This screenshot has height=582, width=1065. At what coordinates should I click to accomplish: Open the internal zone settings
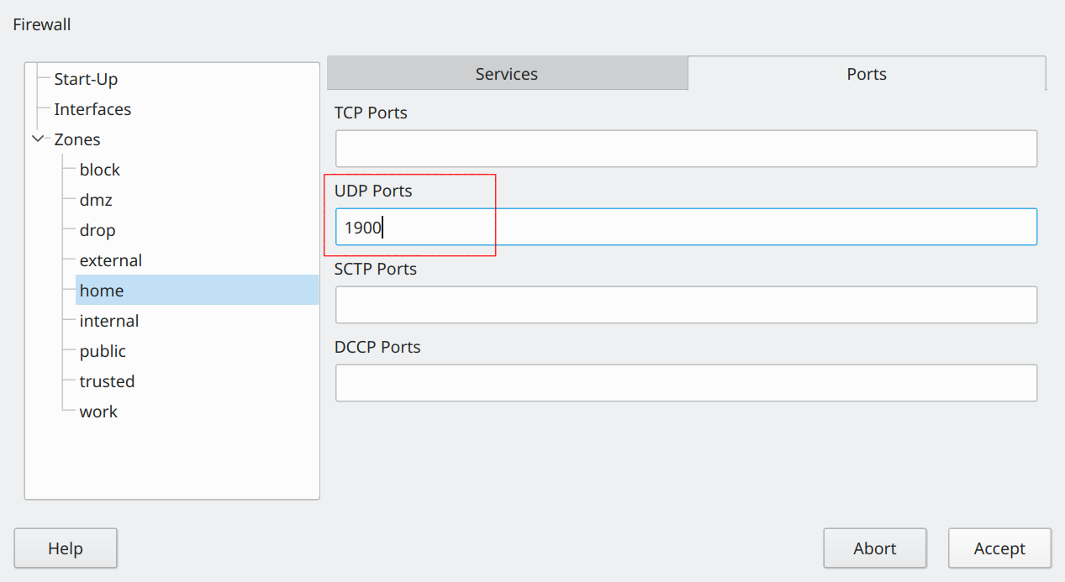pyautogui.click(x=109, y=320)
